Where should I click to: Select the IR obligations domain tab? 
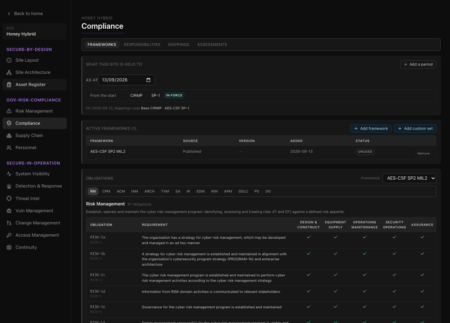[x=188, y=191]
